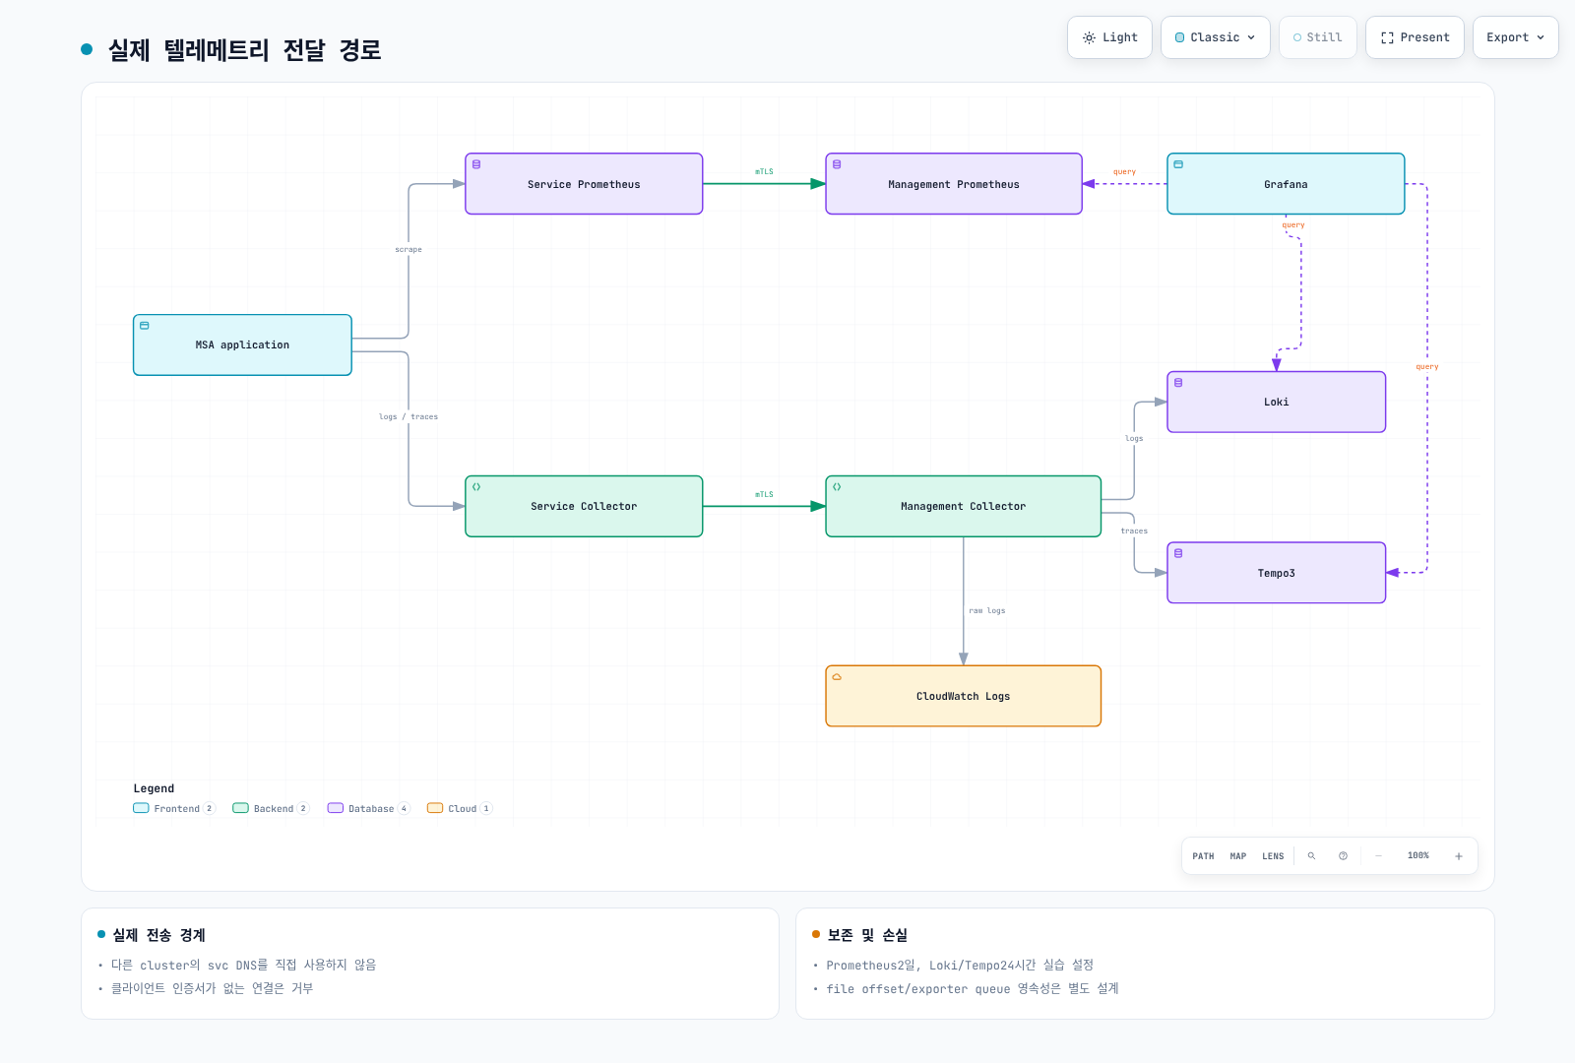The image size is (1575, 1063).
Task: Click the Service Prometheus database icon
Action: tap(476, 164)
